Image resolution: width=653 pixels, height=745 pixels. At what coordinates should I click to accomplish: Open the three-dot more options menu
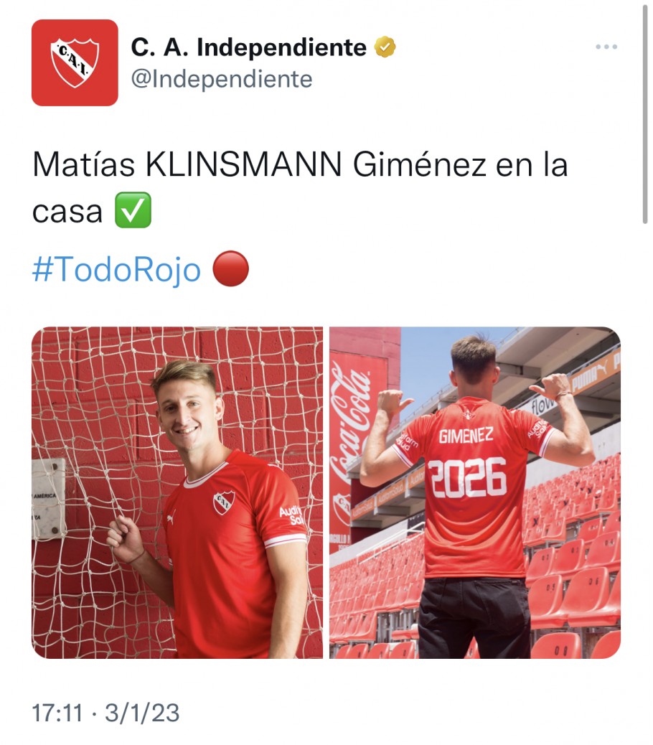click(606, 47)
